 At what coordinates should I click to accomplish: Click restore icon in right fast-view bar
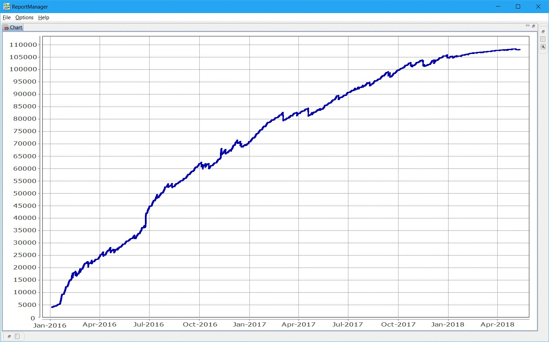coord(543,32)
